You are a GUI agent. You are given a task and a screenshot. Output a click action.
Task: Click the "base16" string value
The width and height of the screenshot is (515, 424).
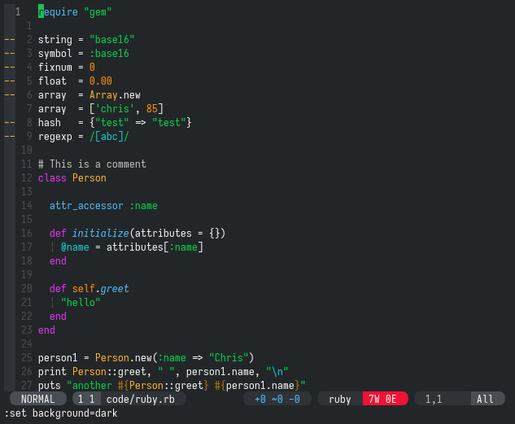[112, 40]
